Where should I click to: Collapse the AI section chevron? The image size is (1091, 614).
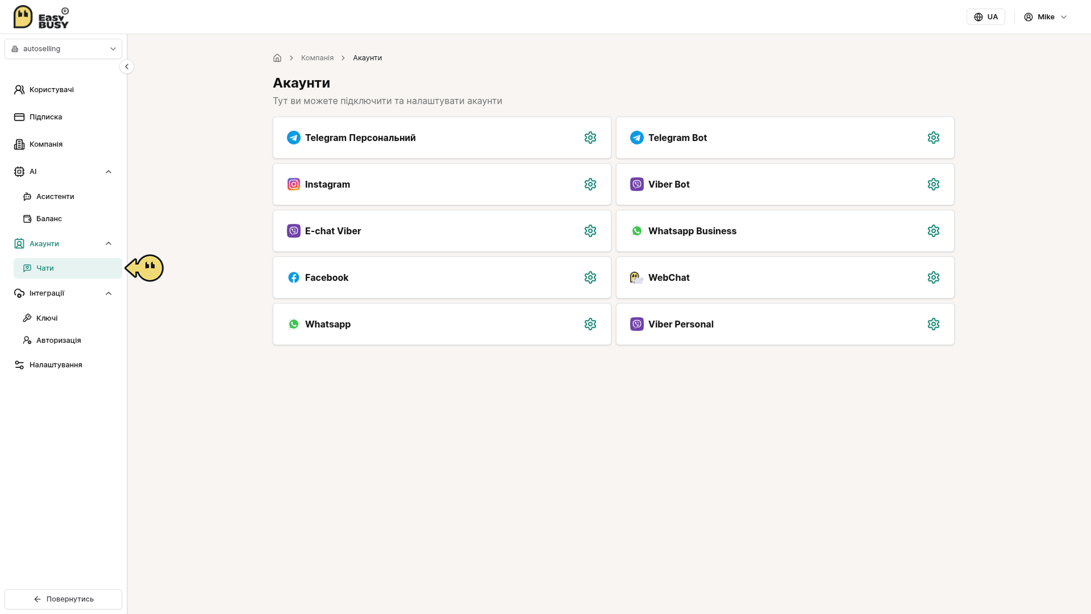click(x=109, y=172)
